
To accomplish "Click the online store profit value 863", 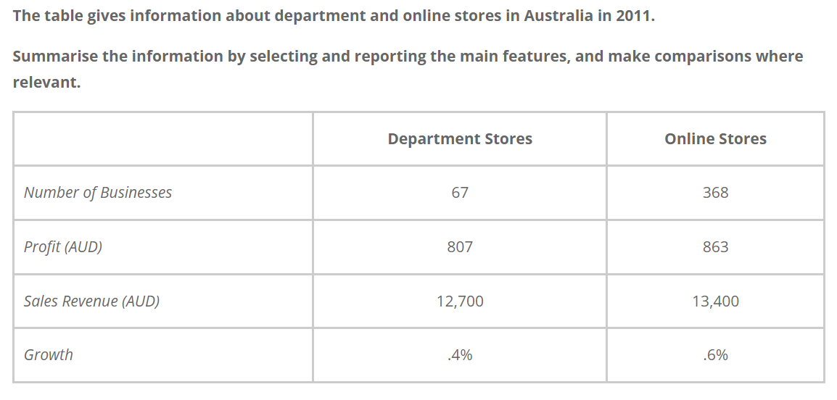I will click(715, 247).
